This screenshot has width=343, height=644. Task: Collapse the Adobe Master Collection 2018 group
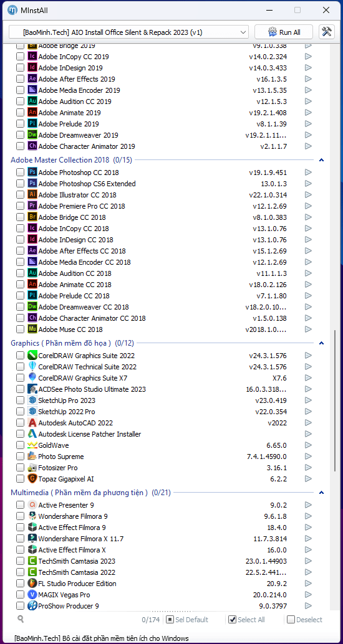(x=322, y=160)
